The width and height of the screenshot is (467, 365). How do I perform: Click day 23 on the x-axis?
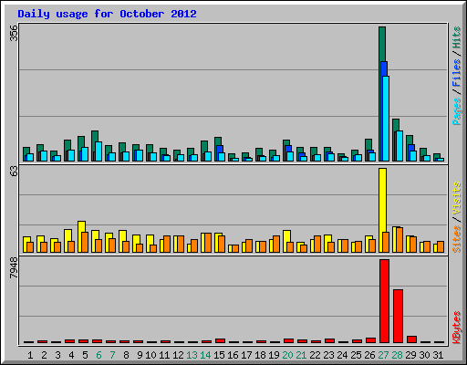(328, 355)
